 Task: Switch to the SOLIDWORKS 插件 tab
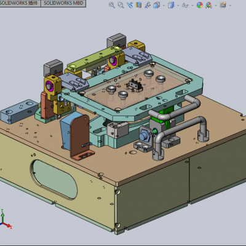(x=20, y=3)
